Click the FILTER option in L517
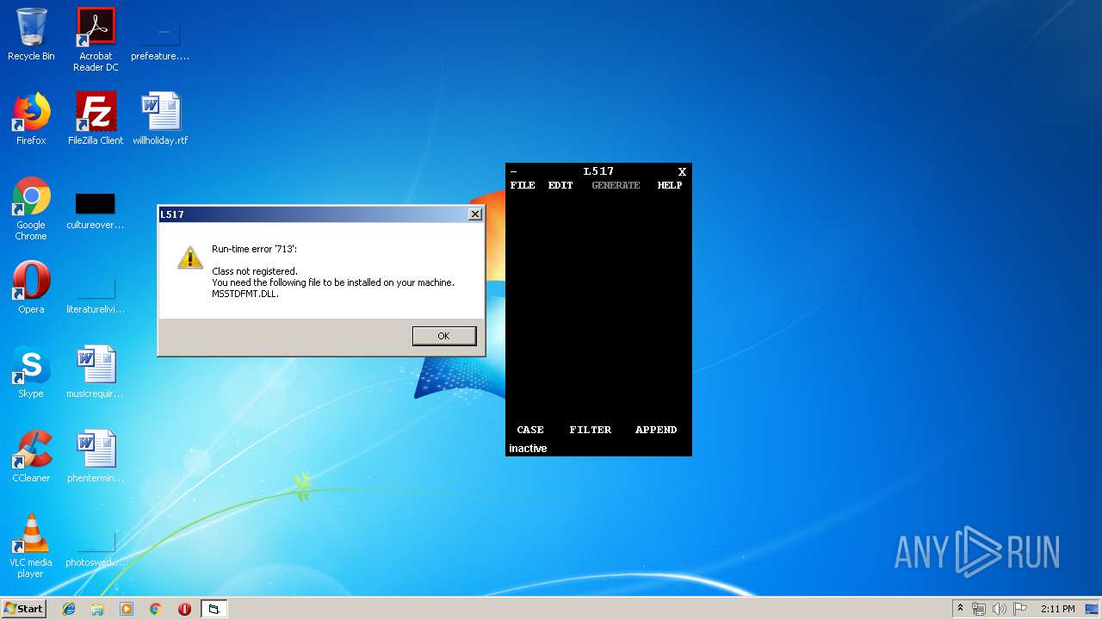The height and width of the screenshot is (620, 1102). pyautogui.click(x=591, y=430)
